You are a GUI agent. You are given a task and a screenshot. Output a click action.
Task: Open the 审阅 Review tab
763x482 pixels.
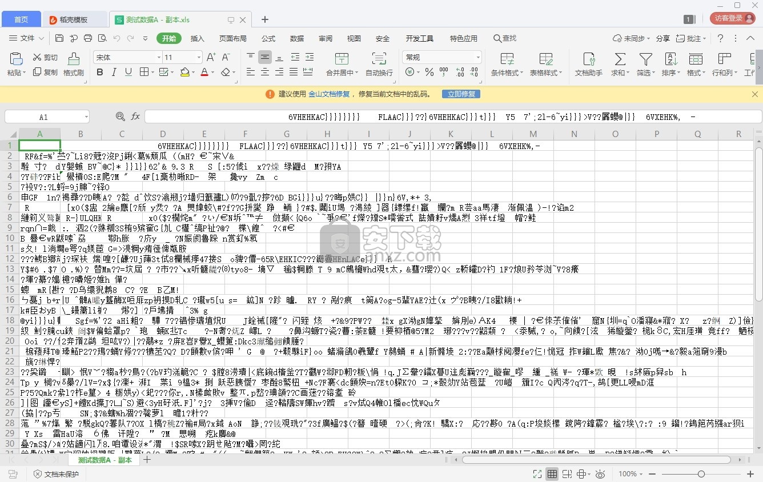coord(326,38)
